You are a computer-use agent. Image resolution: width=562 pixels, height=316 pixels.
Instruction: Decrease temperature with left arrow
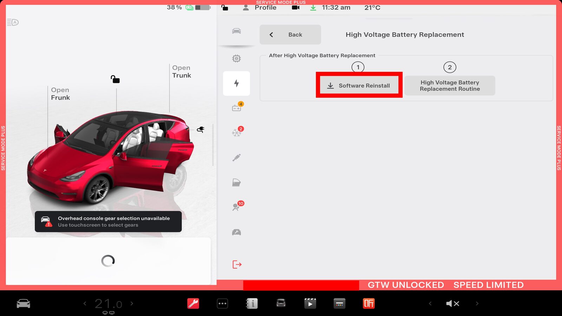tap(85, 303)
